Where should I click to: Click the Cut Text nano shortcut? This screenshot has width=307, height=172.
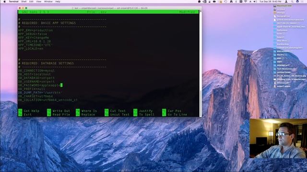115,111
